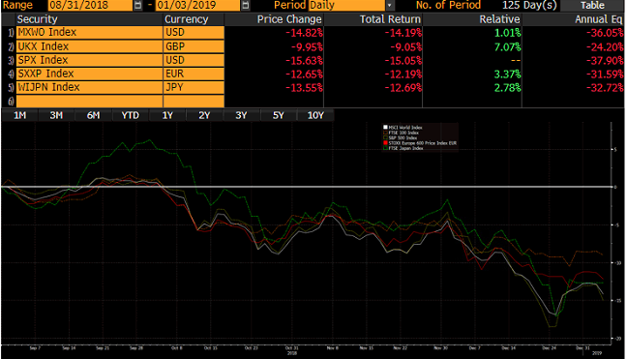
Task: Edit the SXXP Index security field
Action: click(90, 74)
